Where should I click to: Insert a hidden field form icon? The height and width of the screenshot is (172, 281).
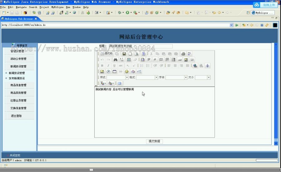point(192,60)
